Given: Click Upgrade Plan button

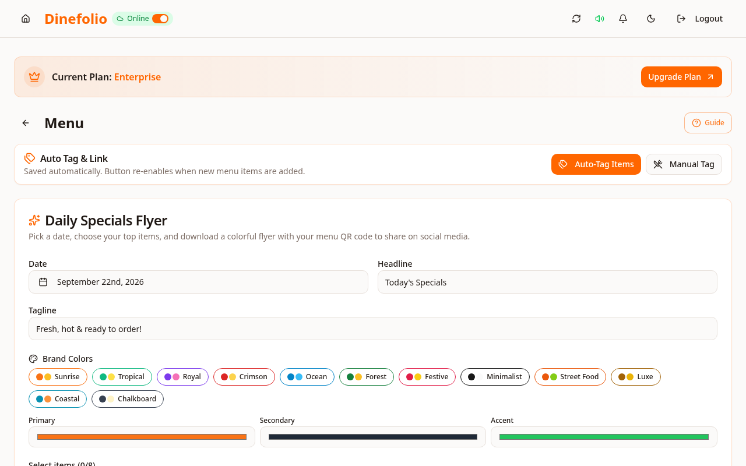Looking at the screenshot, I should [681, 77].
